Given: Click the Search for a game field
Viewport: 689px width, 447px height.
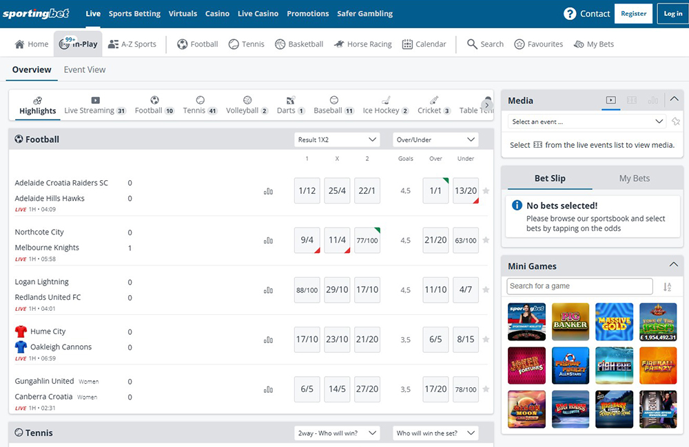Looking at the screenshot, I should click(x=579, y=286).
